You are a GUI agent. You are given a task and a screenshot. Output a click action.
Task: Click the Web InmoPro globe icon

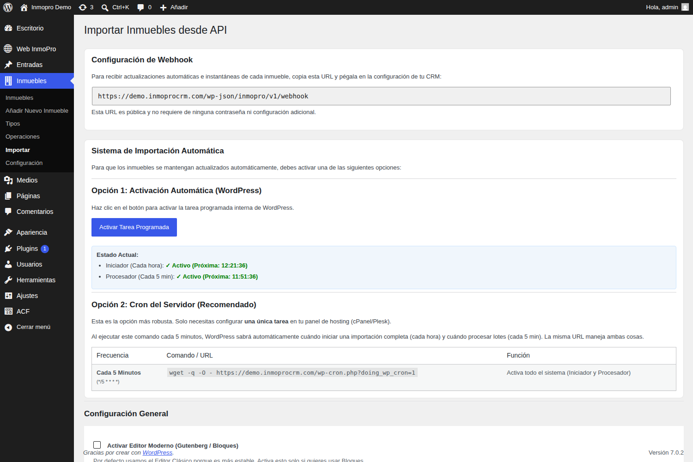coord(8,49)
